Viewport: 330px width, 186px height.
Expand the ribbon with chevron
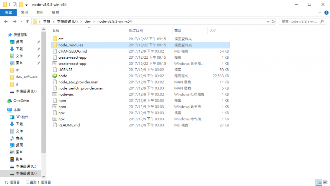point(320,13)
